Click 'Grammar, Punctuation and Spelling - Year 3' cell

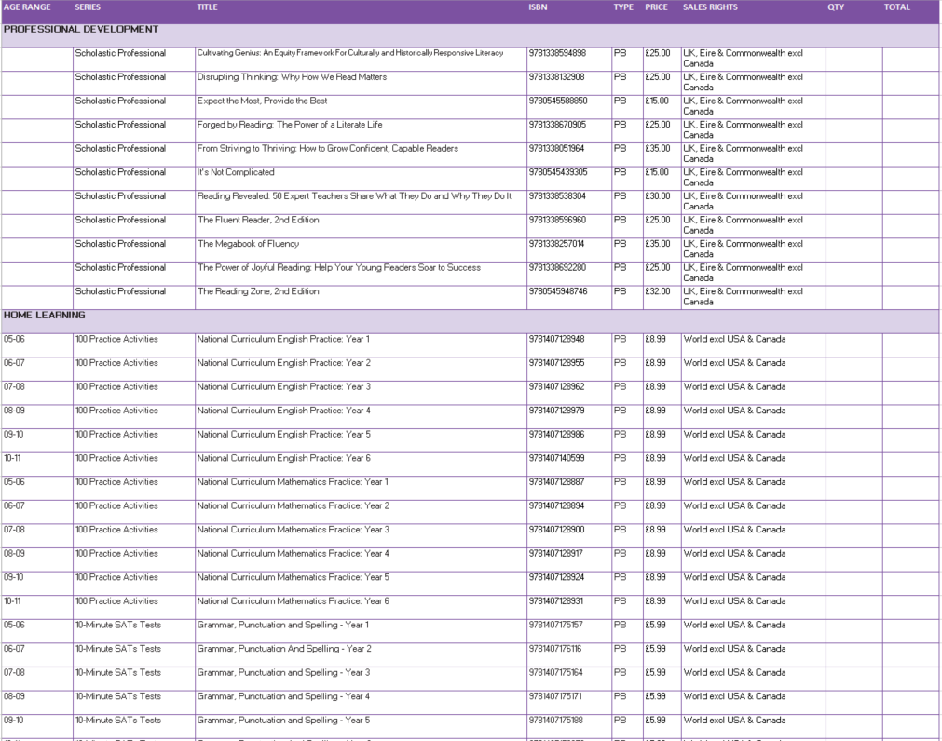click(x=283, y=673)
